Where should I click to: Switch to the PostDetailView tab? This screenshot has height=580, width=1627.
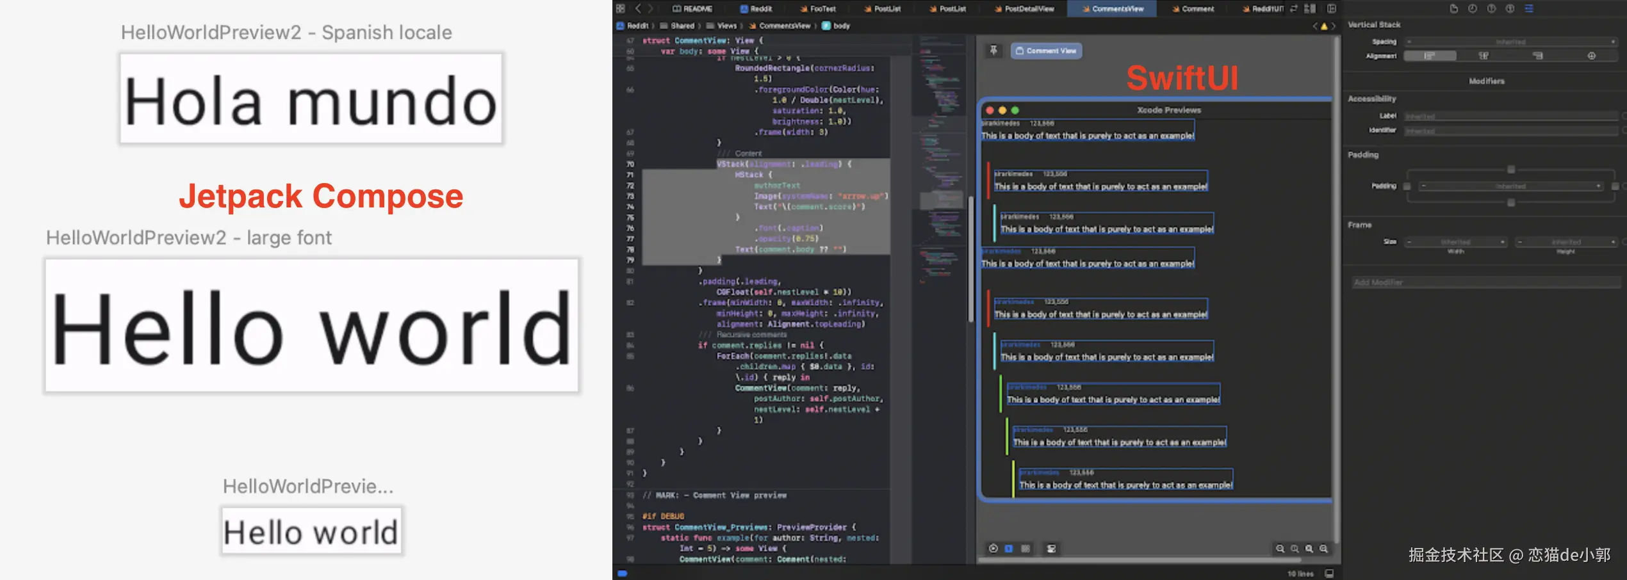tap(1024, 9)
